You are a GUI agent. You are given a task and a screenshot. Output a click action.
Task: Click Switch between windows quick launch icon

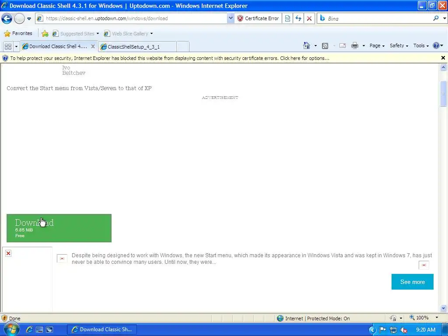(49, 330)
